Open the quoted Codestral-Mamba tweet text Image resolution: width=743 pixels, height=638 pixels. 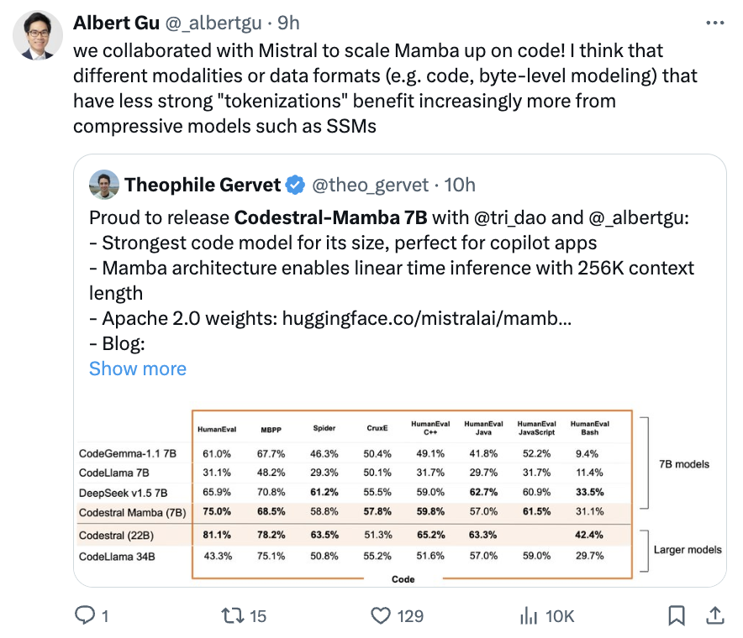[392, 280]
